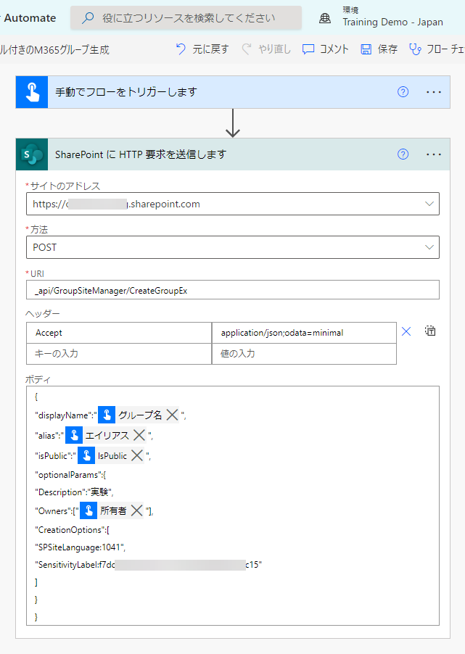
Task: Click the SensitivityLabel line in body
Action: [x=148, y=565]
